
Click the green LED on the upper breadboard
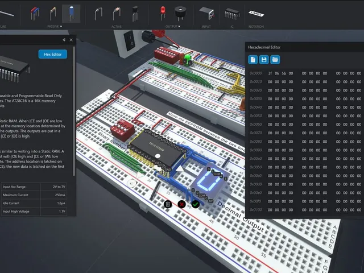[187, 59]
